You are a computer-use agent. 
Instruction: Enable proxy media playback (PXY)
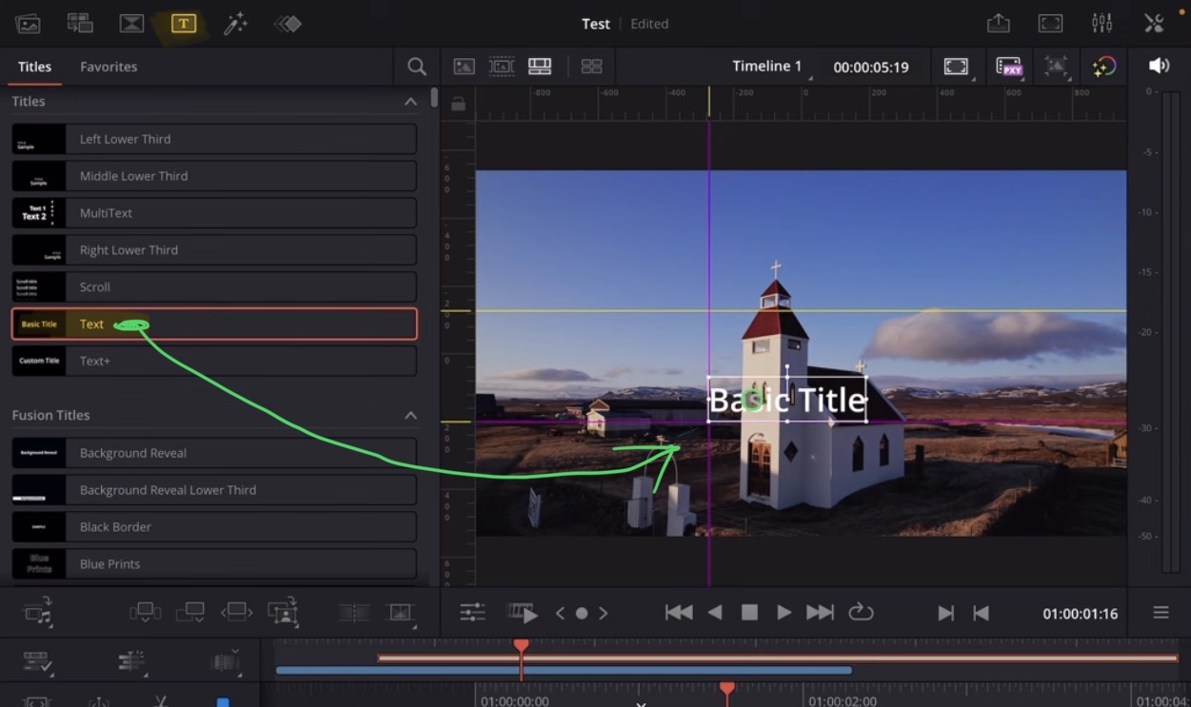[1009, 67]
